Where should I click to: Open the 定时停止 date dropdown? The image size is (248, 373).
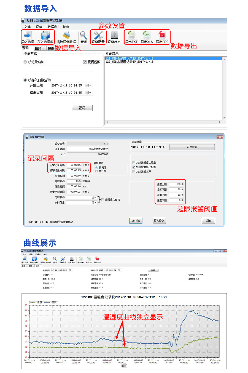94,203
